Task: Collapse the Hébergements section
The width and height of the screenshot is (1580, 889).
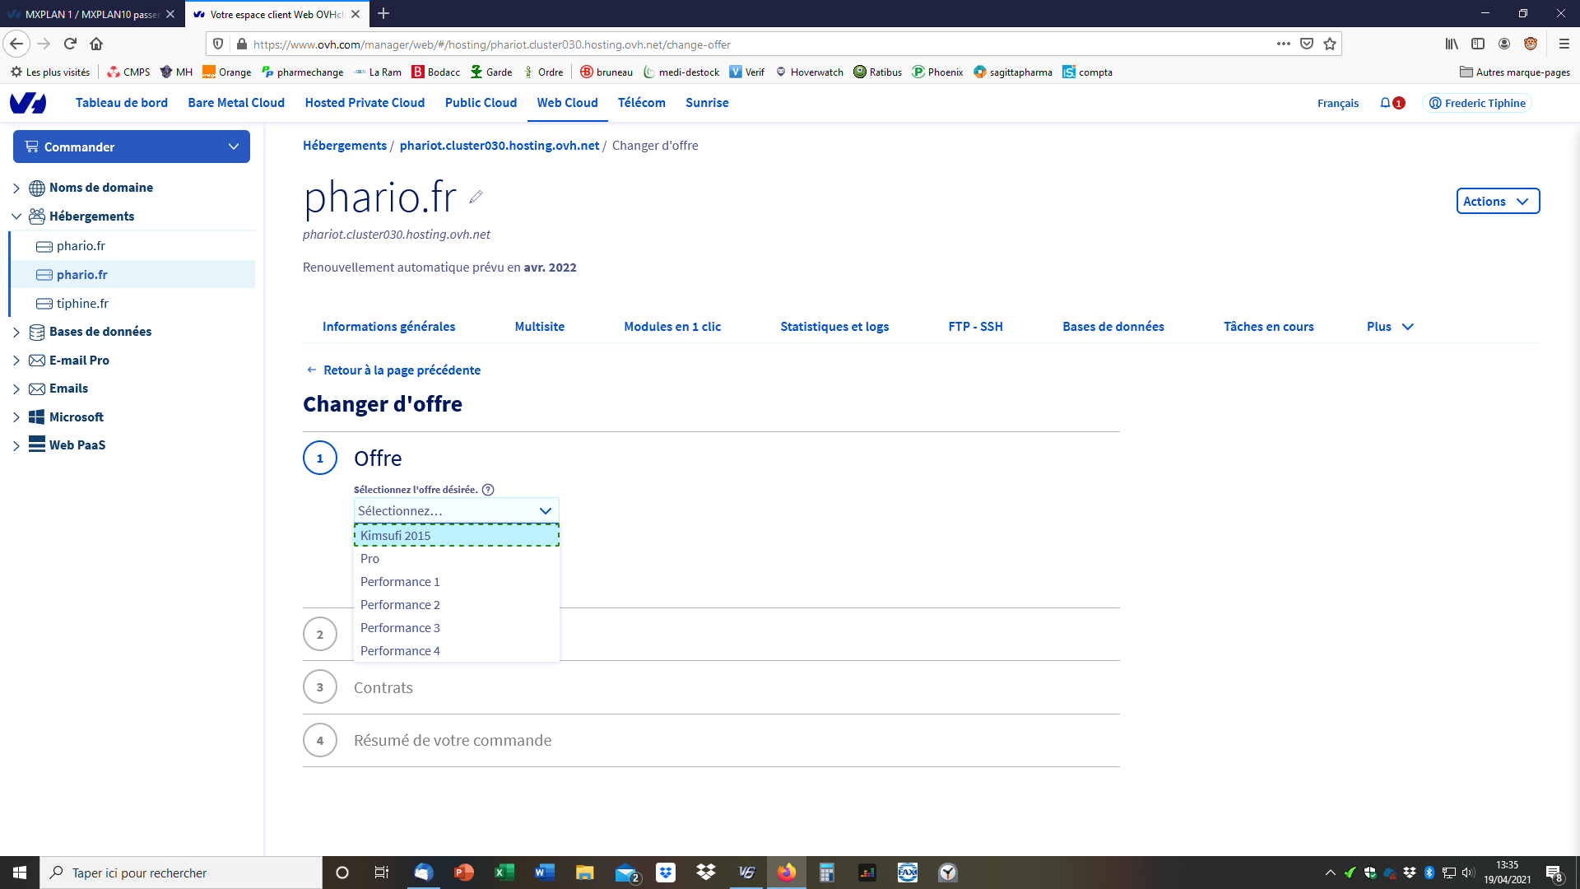Action: click(16, 216)
